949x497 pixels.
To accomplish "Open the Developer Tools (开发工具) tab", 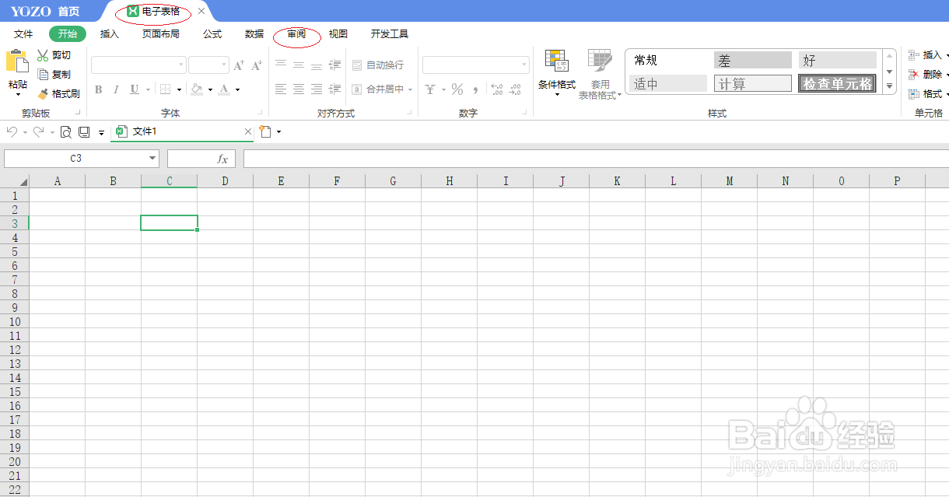I will click(390, 34).
